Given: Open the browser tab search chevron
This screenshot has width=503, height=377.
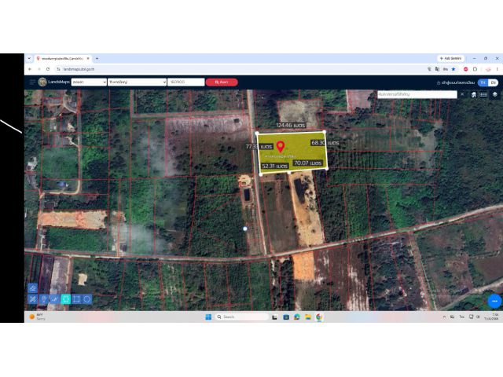Looking at the screenshot, I should [x=29, y=58].
